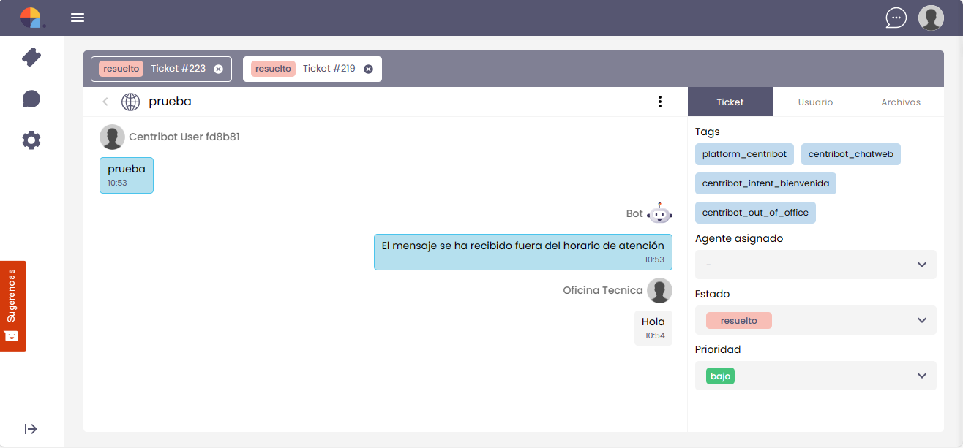Open the Estado dropdown showing resuelto
This screenshot has height=448, width=963.
[815, 320]
